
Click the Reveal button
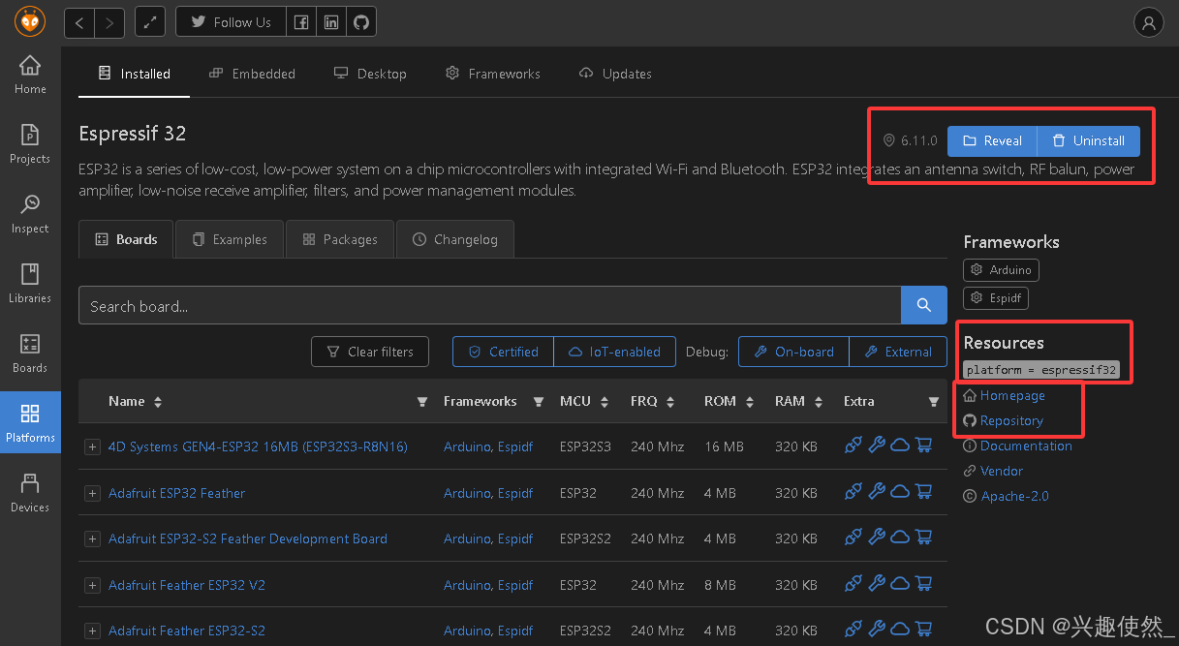(992, 140)
